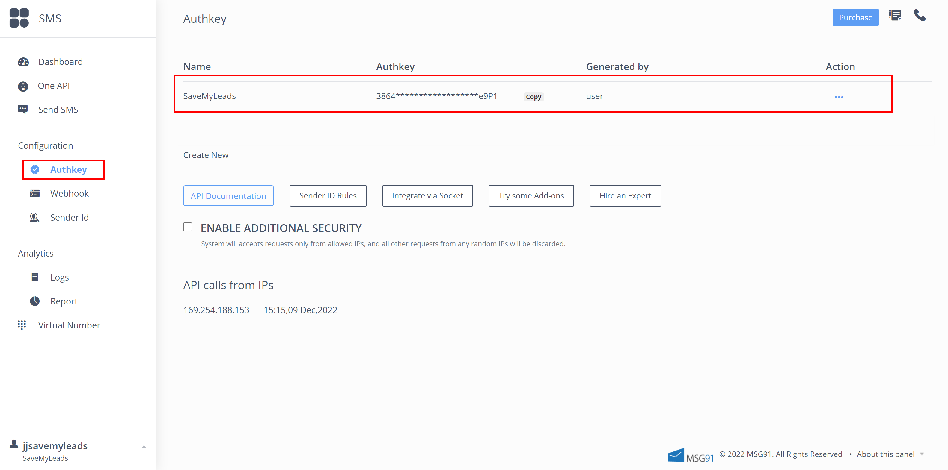Click Sender ID Rules button
Screen dimensions: 948x470
pos(328,196)
